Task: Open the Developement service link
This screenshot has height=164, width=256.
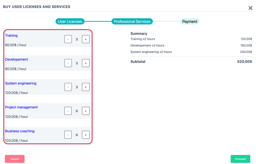Action: pos(16,59)
